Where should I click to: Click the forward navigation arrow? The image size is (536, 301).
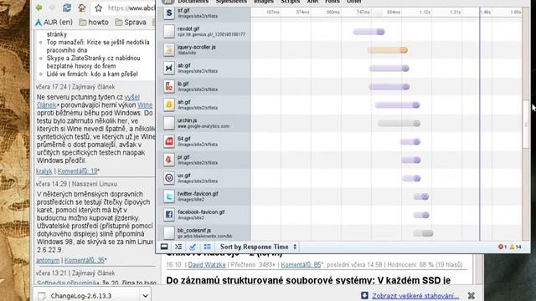tap(52, 8)
